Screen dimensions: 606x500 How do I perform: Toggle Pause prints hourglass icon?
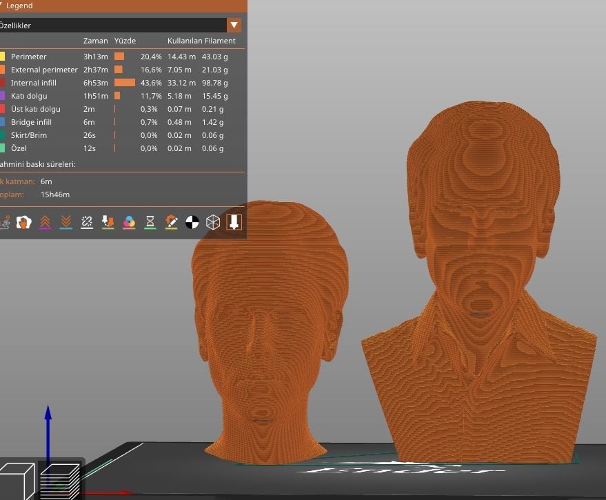pyautogui.click(x=150, y=222)
